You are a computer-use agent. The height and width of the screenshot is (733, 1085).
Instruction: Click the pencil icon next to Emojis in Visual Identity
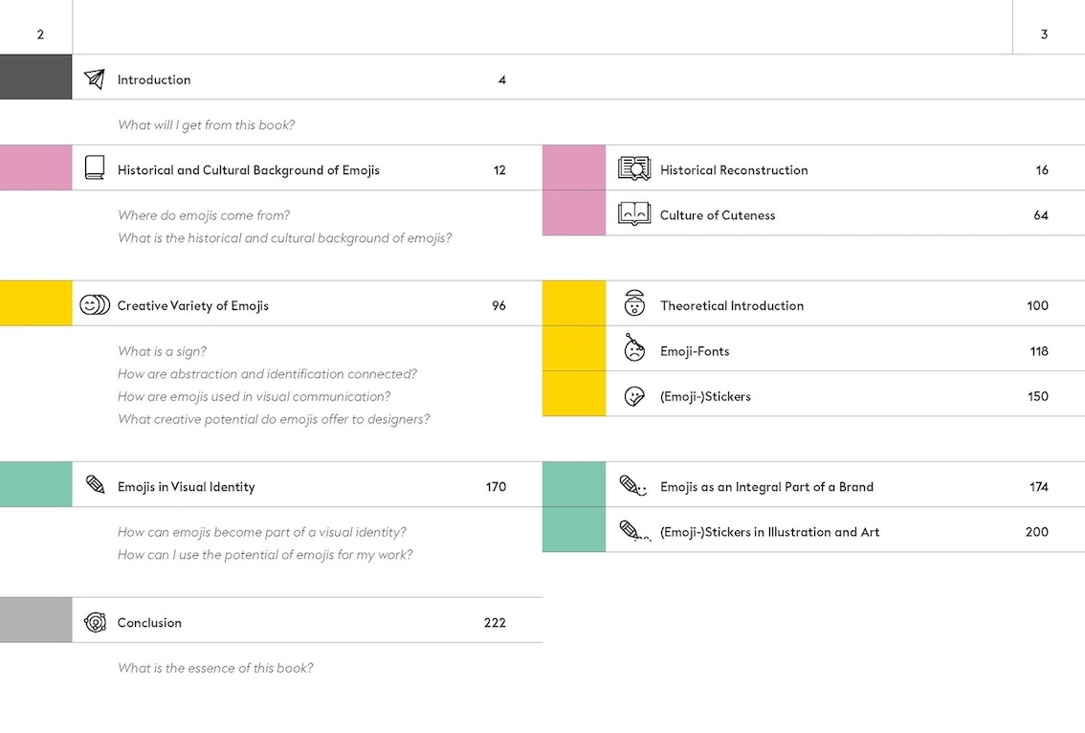point(96,484)
